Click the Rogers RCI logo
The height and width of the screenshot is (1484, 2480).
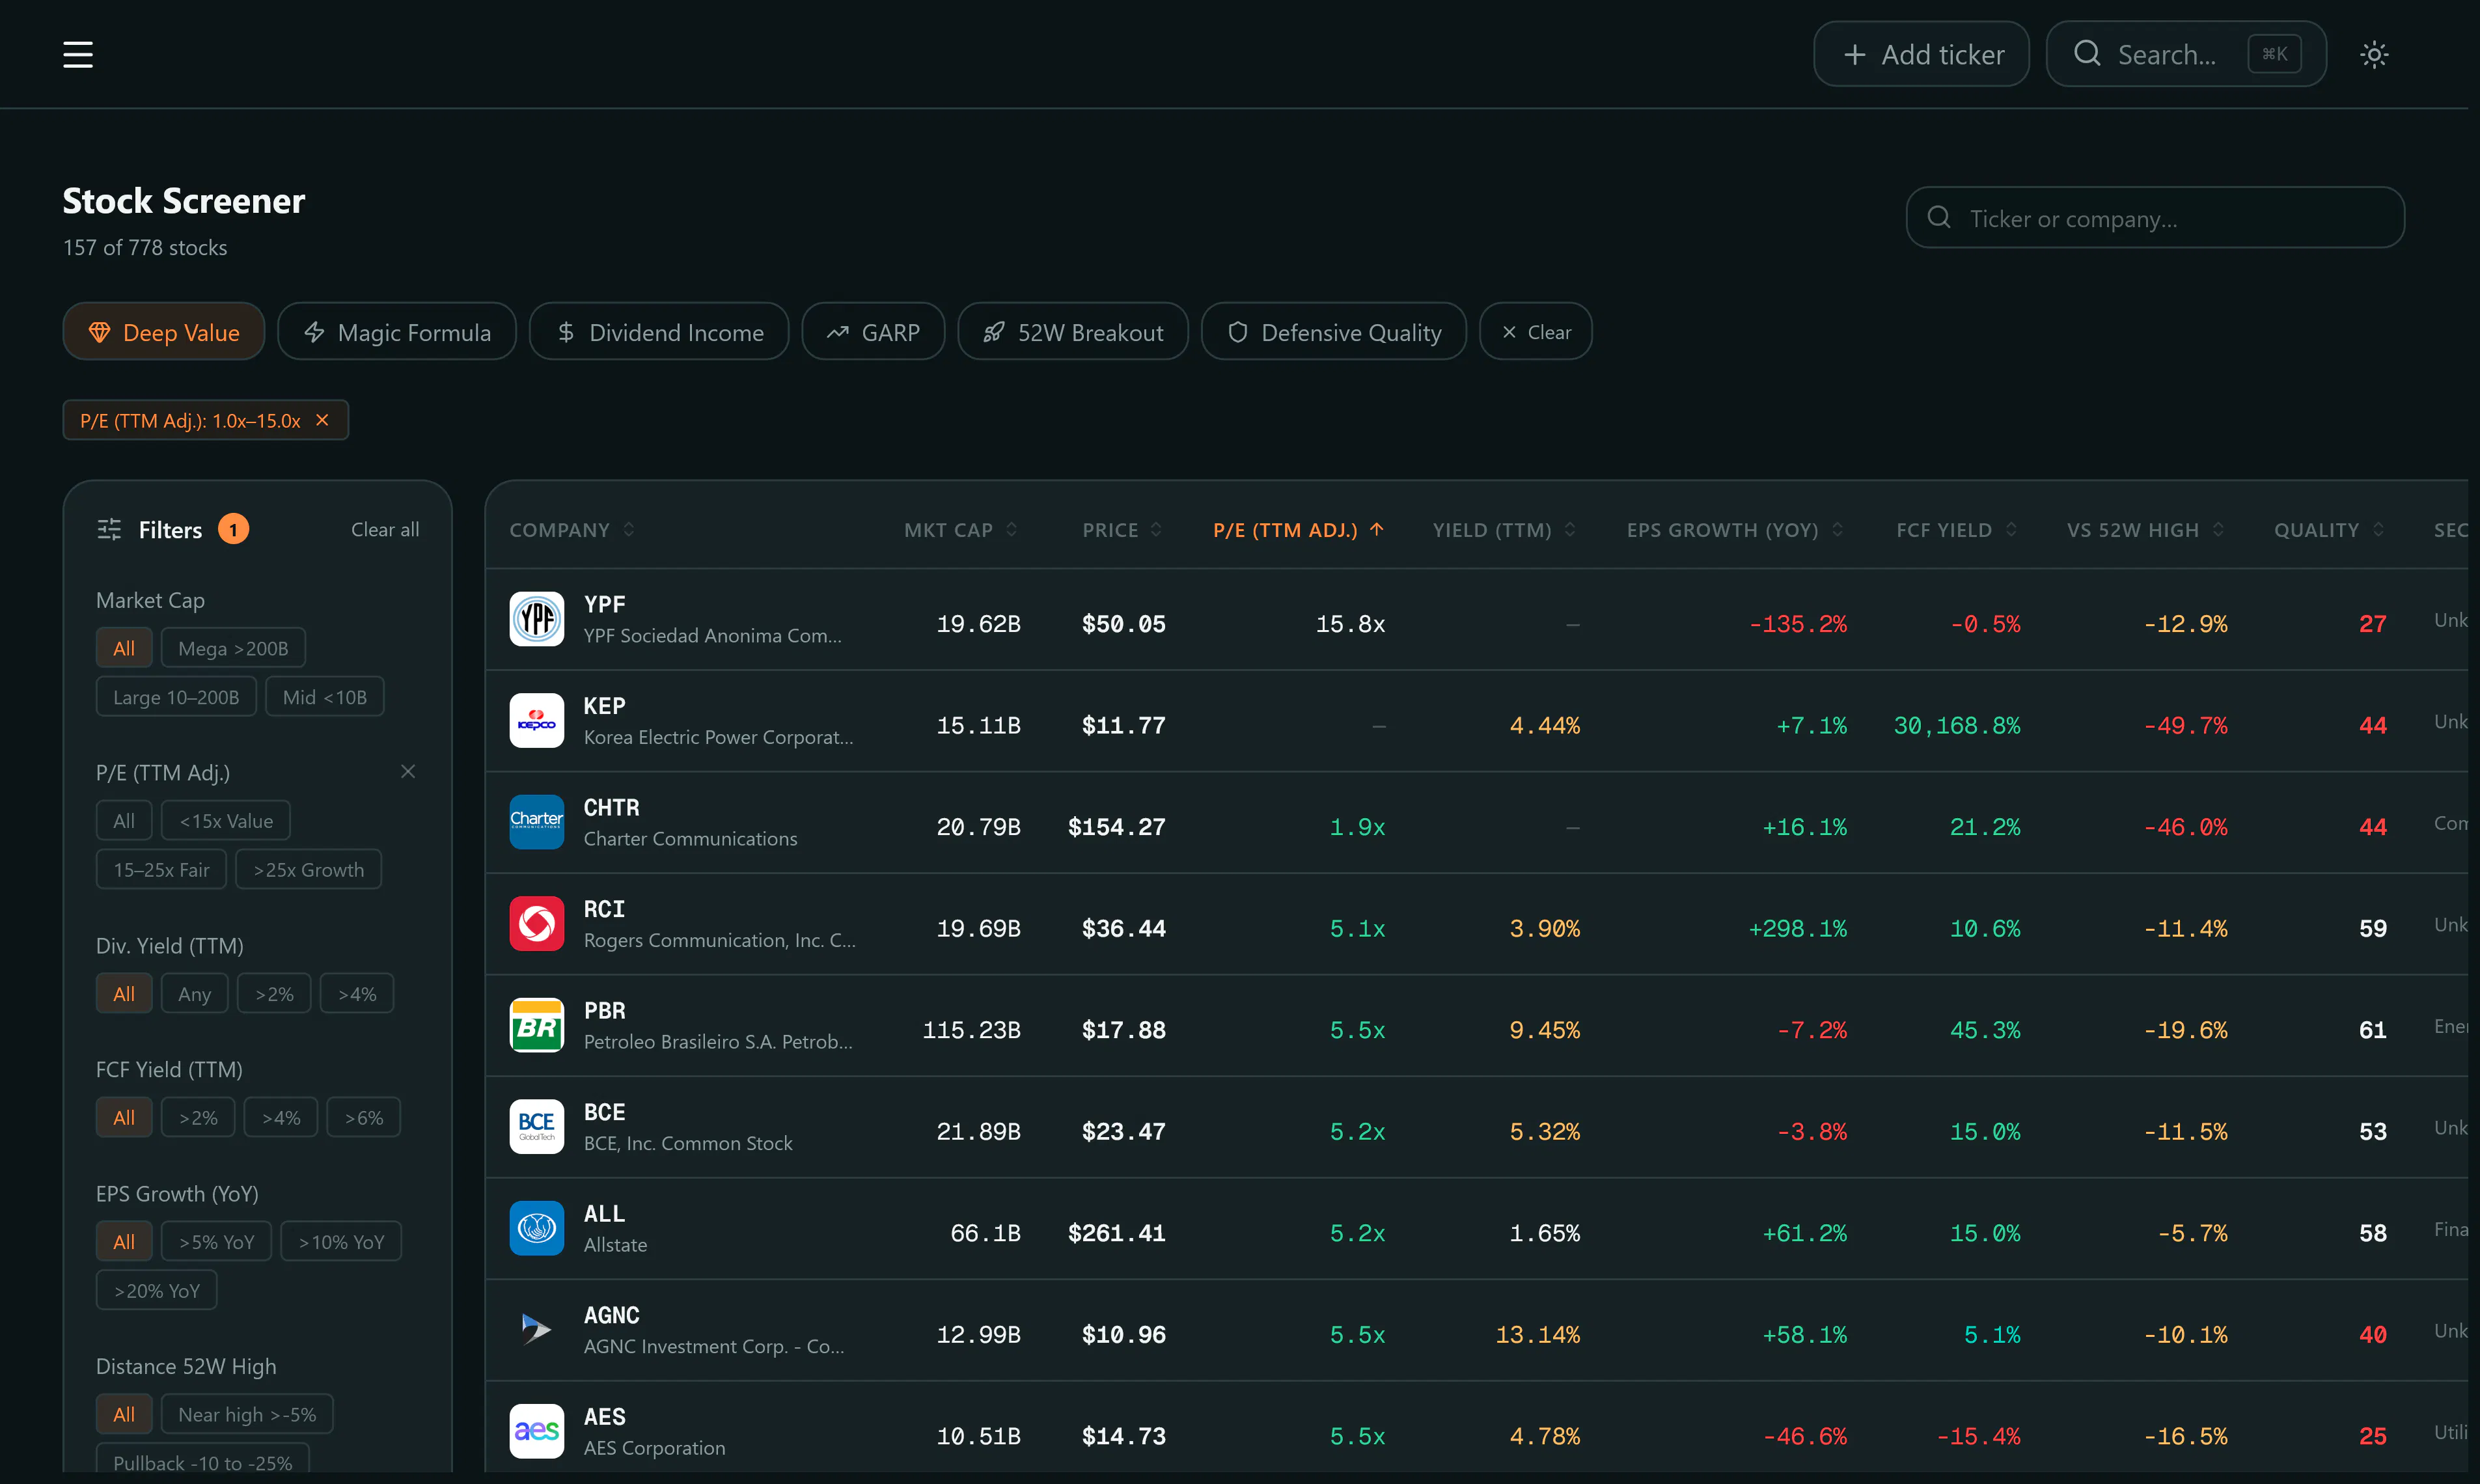click(x=537, y=924)
